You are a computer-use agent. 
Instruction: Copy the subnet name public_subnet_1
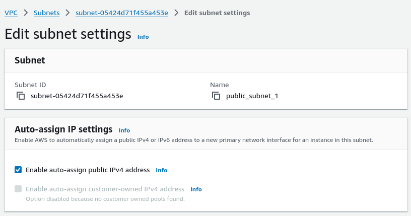216,96
